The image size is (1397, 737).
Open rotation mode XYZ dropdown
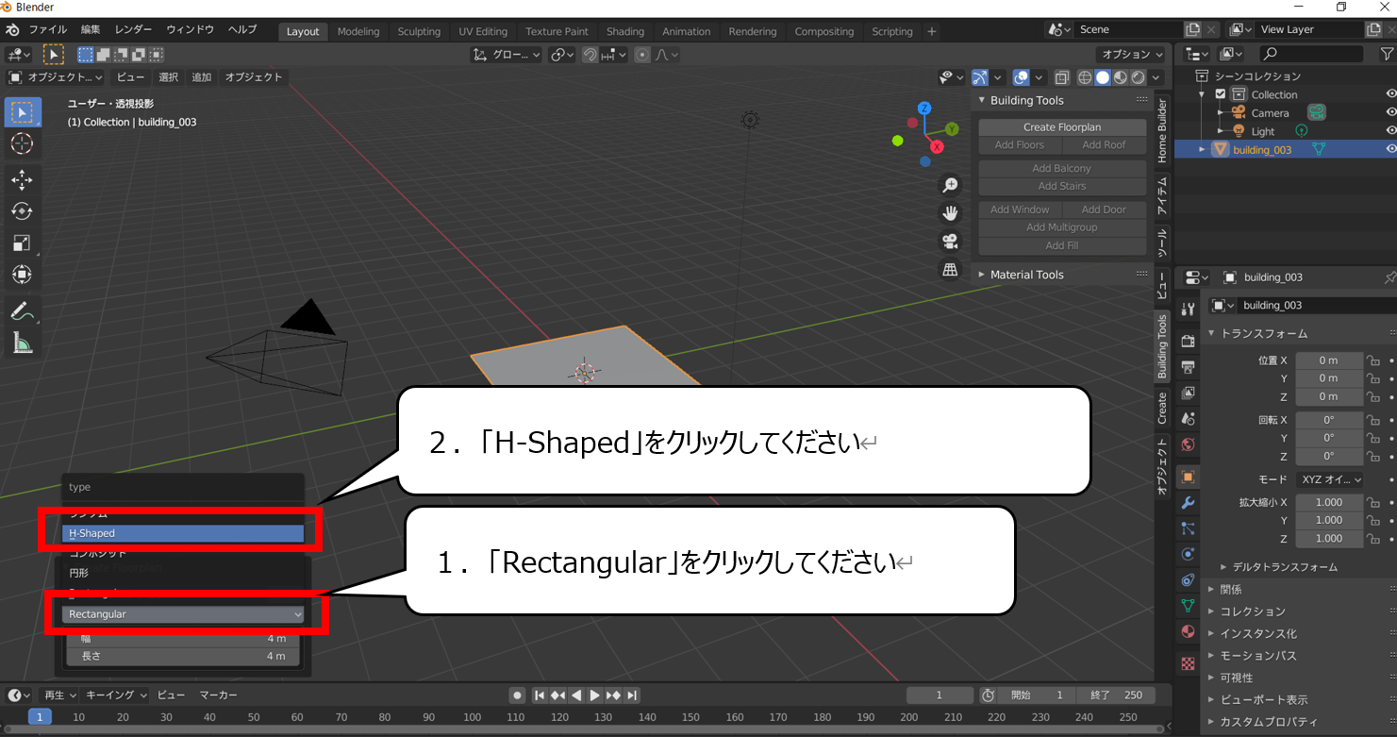[1330, 479]
